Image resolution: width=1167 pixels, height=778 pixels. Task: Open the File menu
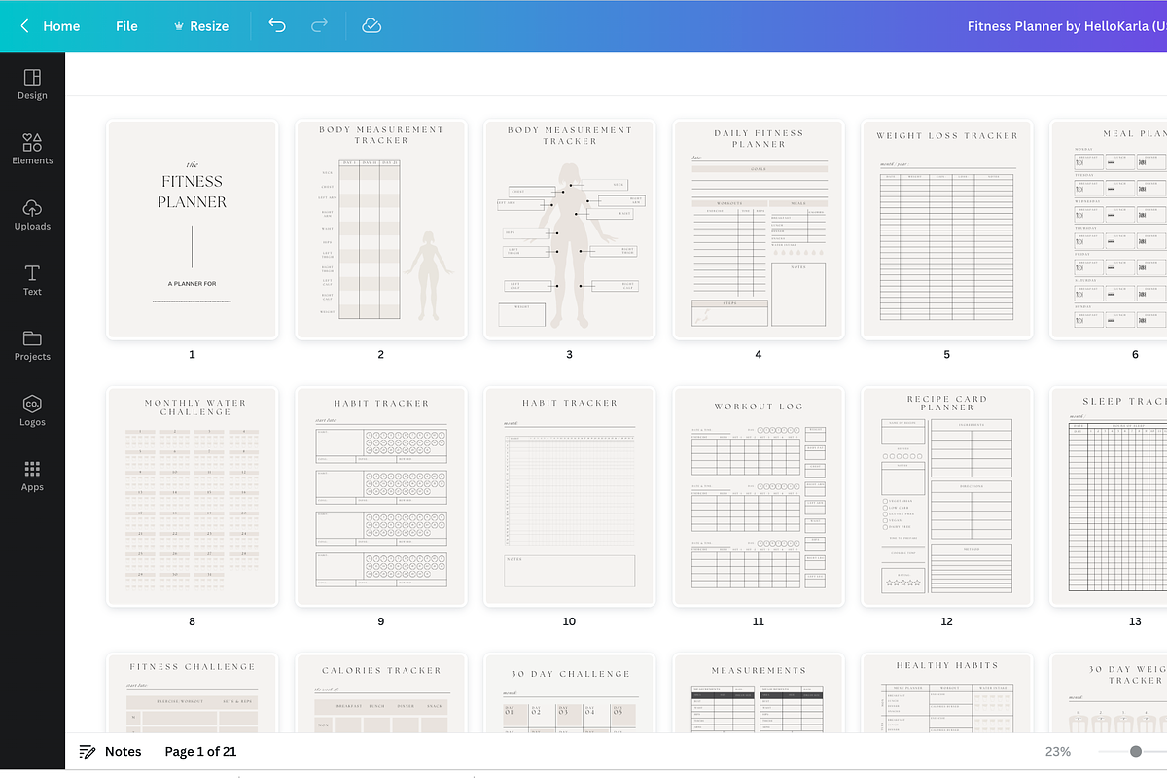(x=126, y=26)
